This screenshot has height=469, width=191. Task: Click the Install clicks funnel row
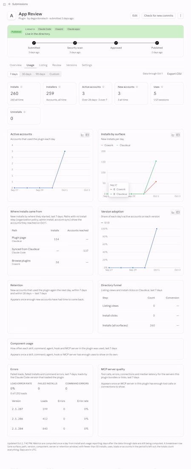click(x=141, y=316)
